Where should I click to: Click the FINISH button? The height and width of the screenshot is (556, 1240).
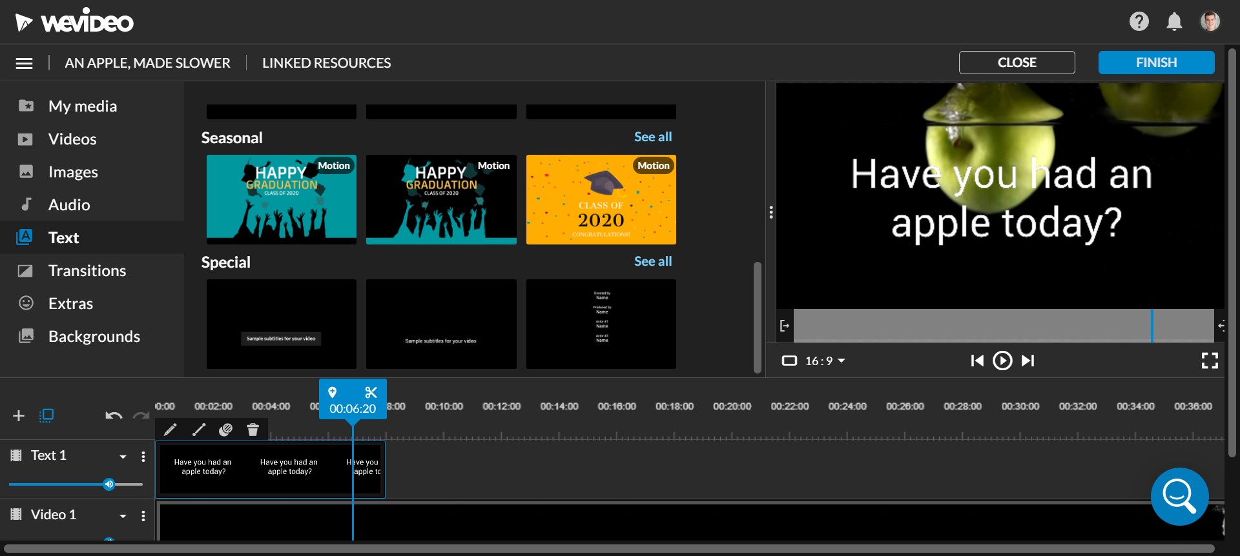pos(1155,63)
